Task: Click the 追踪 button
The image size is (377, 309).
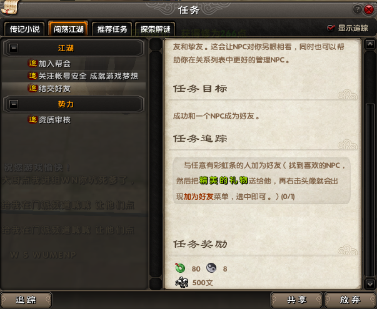Action: [x=26, y=300]
